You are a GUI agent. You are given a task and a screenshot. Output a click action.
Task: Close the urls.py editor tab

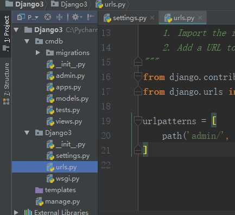point(200,18)
